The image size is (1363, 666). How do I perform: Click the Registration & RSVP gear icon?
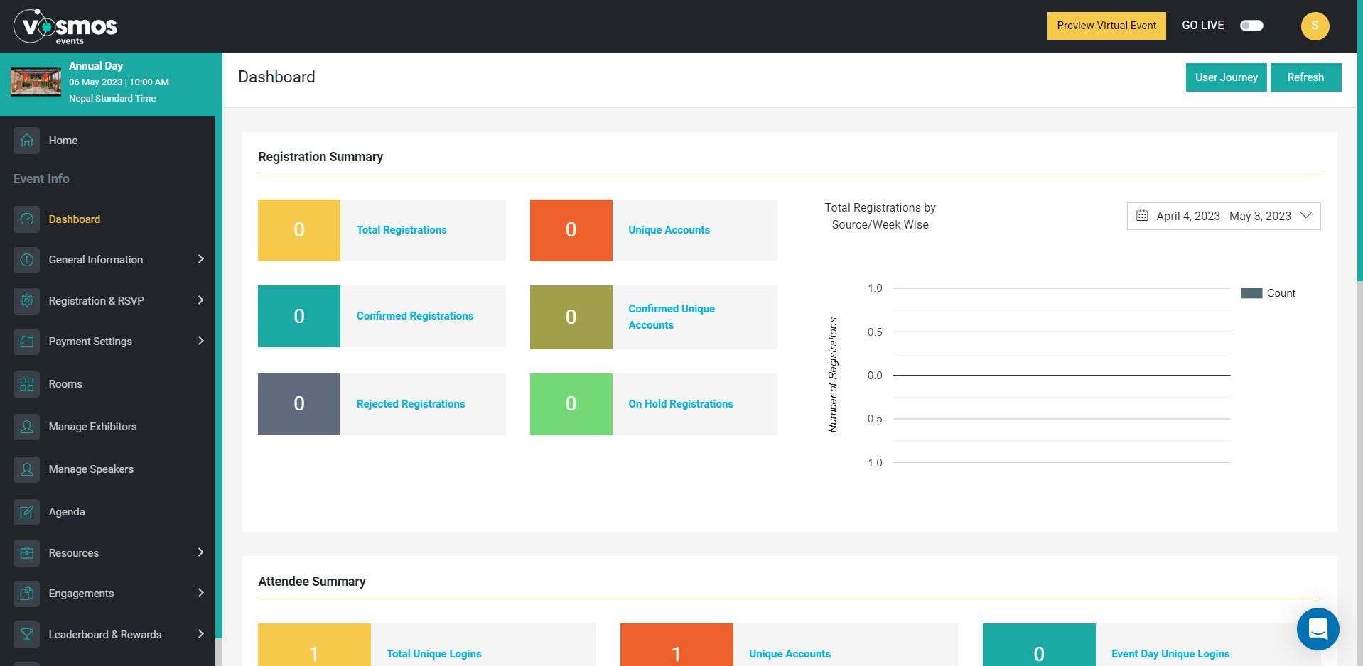(x=26, y=301)
